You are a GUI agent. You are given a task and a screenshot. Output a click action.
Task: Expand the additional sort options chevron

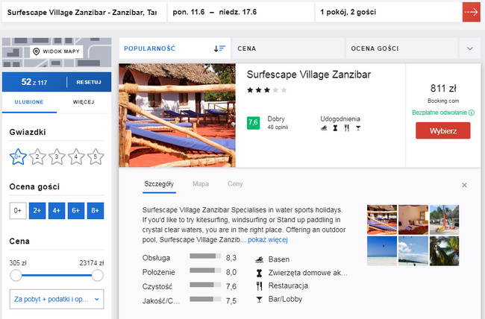pos(469,48)
